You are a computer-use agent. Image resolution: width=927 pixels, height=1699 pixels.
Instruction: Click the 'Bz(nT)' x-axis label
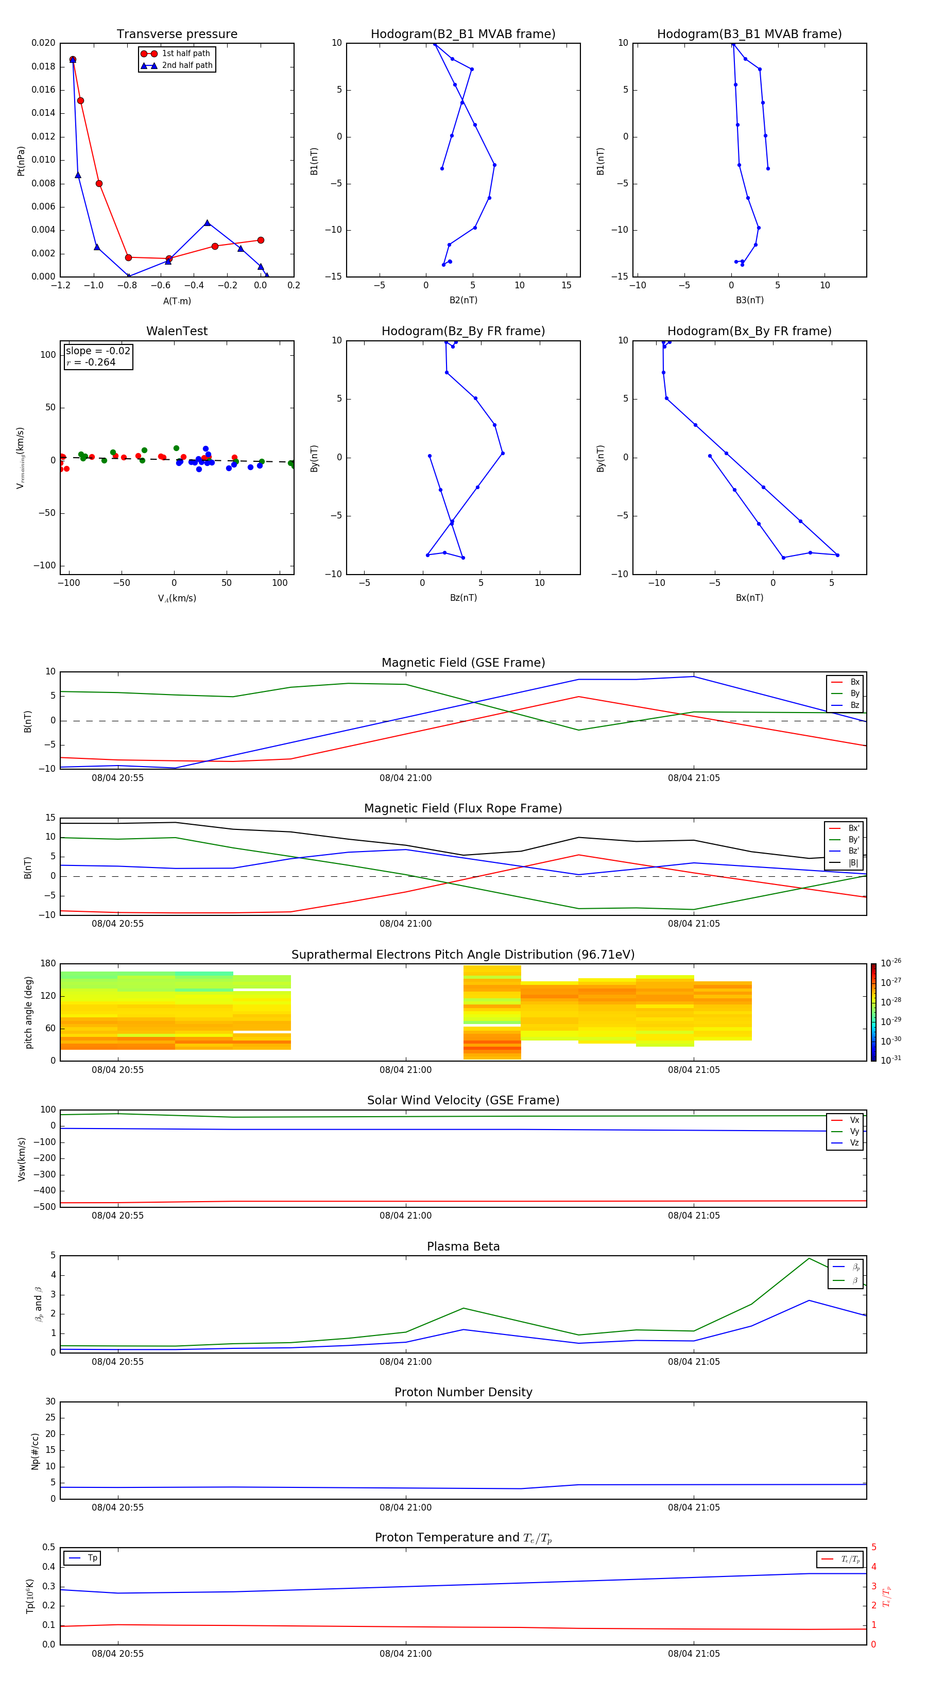(463, 598)
